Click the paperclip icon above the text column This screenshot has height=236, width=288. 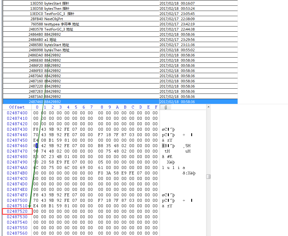pyautogui.click(x=166, y=107)
